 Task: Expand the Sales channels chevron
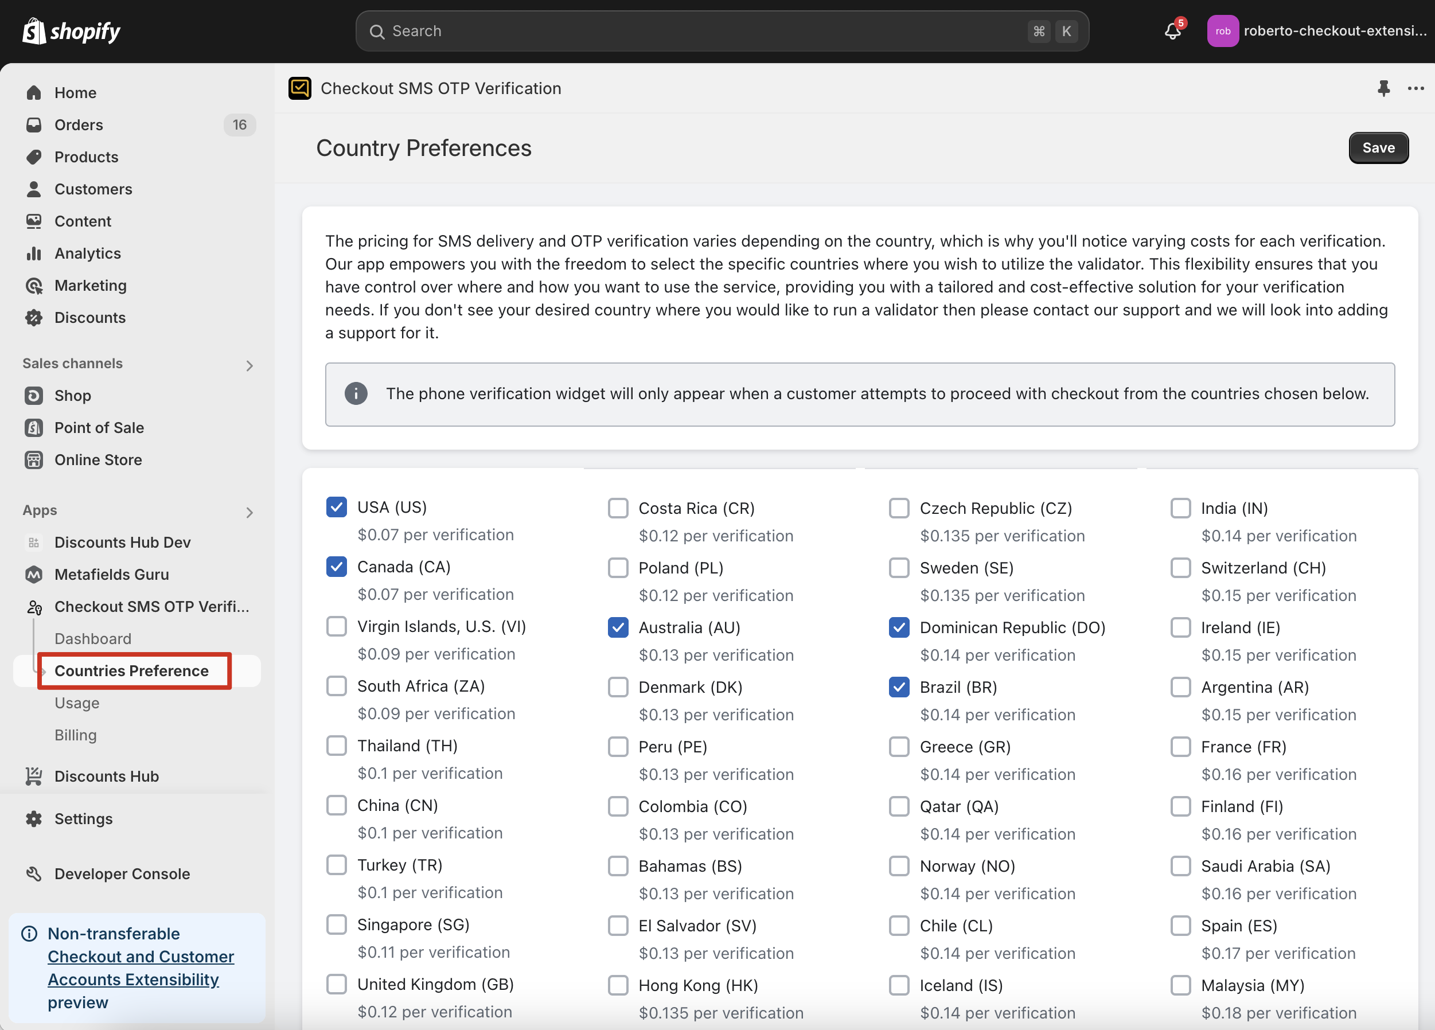click(x=249, y=365)
